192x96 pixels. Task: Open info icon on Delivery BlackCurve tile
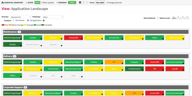pos(61,63)
